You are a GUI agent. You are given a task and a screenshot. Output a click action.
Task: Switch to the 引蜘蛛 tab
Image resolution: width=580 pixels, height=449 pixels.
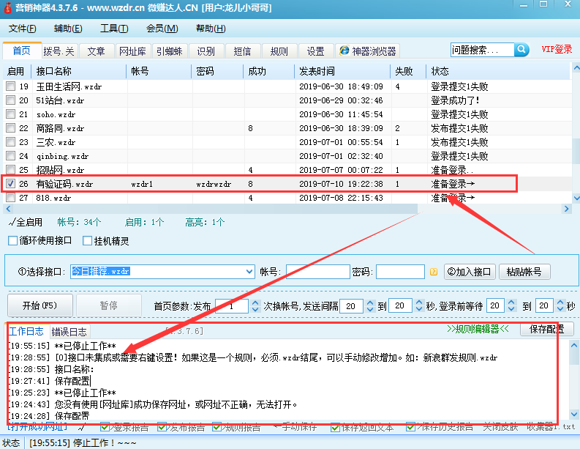170,51
